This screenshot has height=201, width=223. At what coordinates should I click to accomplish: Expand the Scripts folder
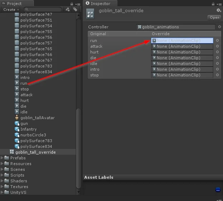(3, 175)
